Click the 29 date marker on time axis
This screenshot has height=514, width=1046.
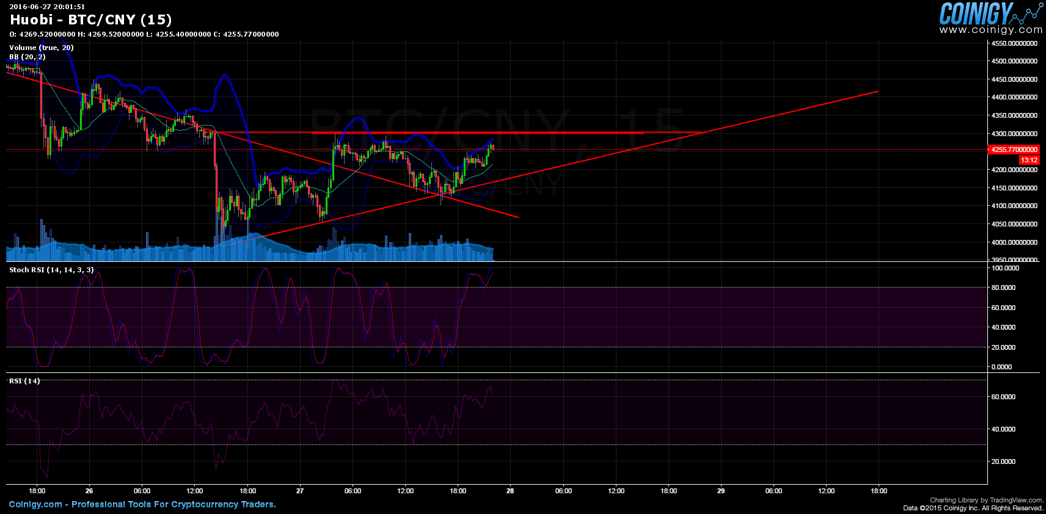click(x=721, y=491)
